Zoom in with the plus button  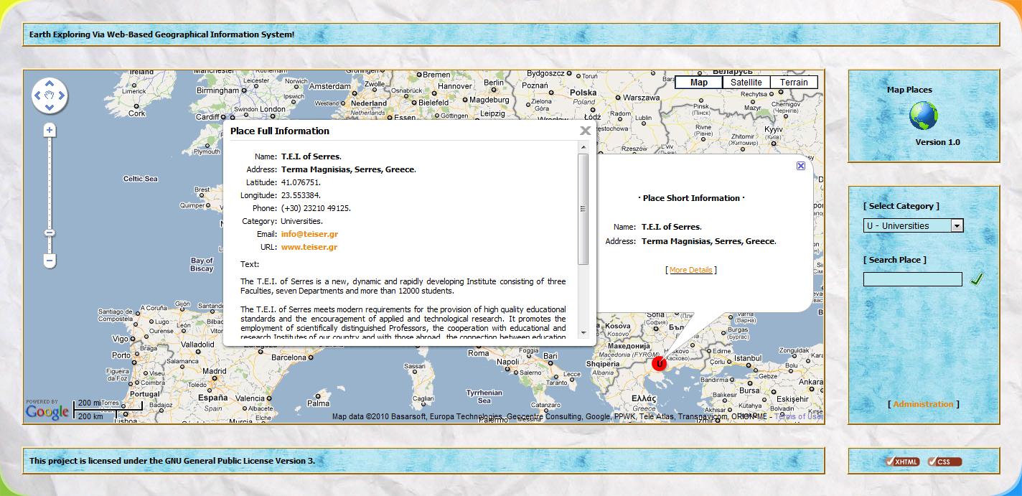pyautogui.click(x=50, y=130)
